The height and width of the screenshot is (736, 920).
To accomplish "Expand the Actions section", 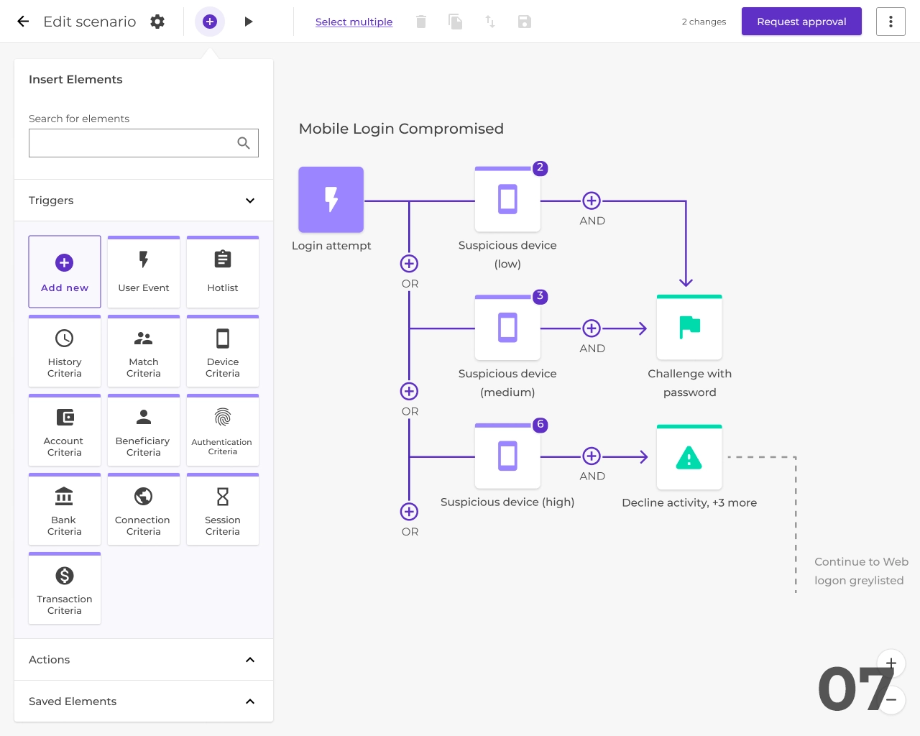I will (x=144, y=660).
